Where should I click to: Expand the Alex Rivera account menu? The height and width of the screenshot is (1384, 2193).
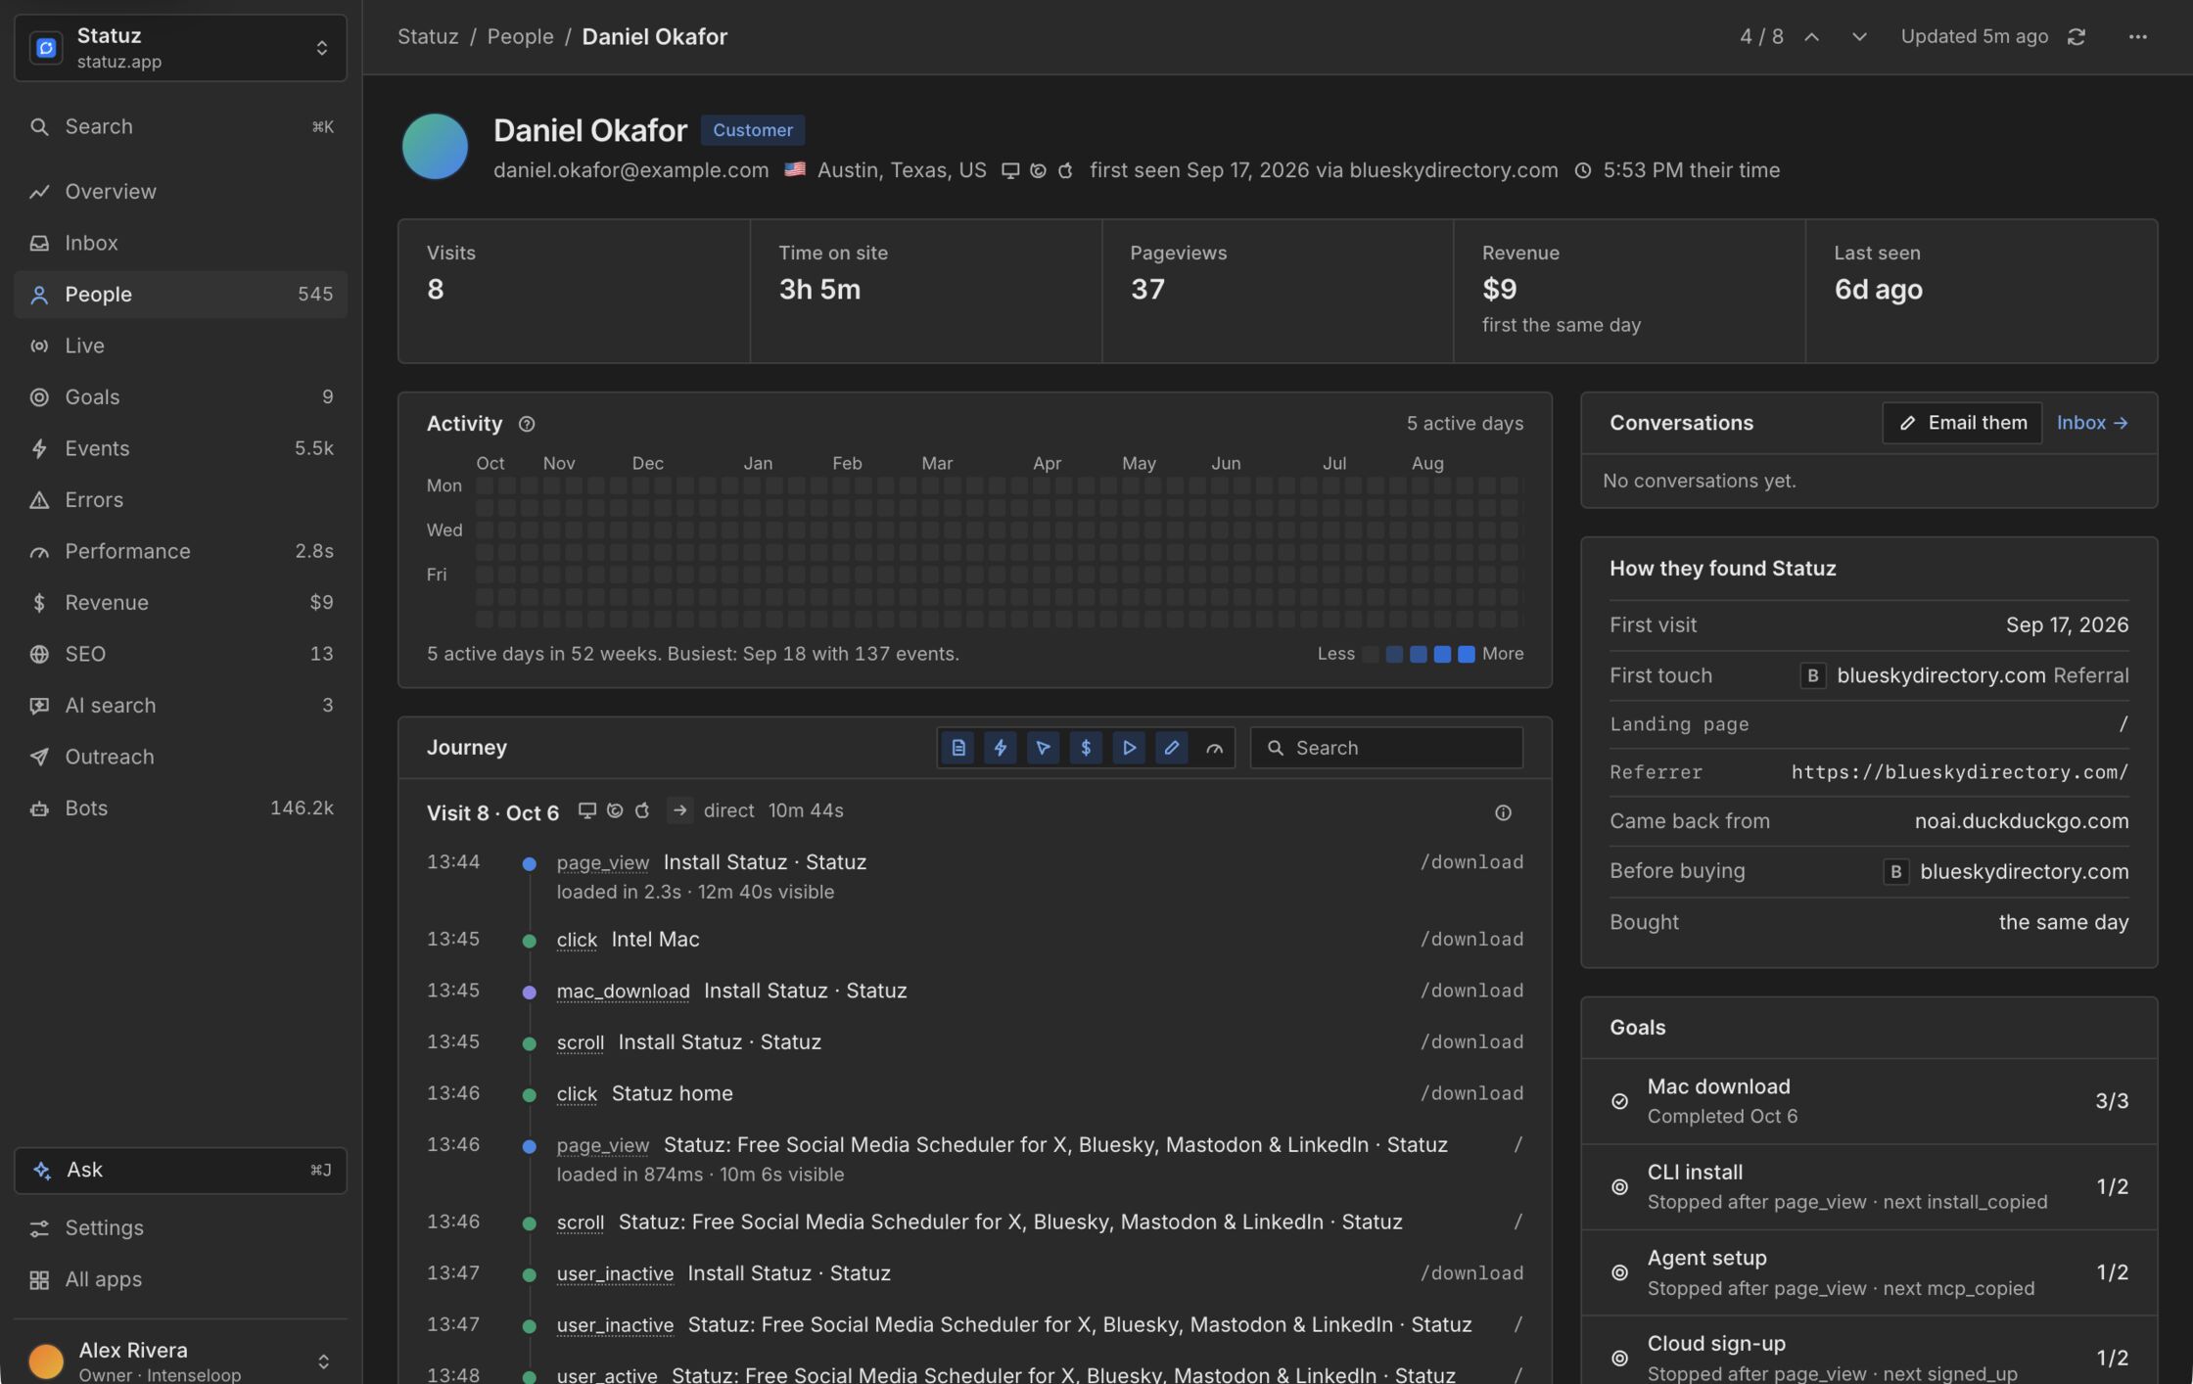pyautogui.click(x=180, y=1361)
